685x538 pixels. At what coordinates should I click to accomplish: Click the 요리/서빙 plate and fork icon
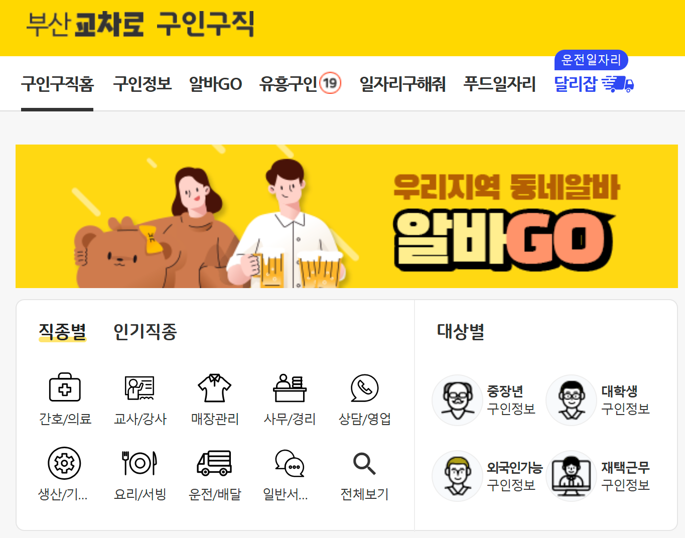(140, 463)
